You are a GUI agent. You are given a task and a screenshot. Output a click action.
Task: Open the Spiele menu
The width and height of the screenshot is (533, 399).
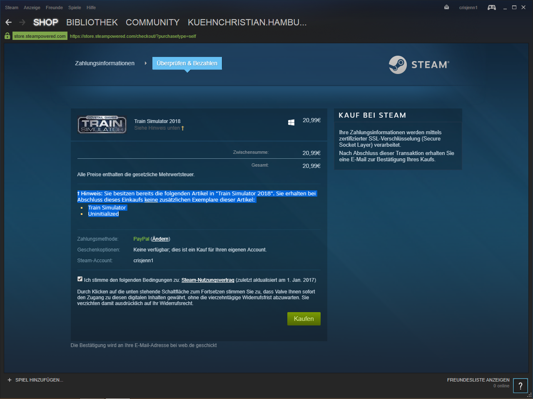pyautogui.click(x=75, y=7)
